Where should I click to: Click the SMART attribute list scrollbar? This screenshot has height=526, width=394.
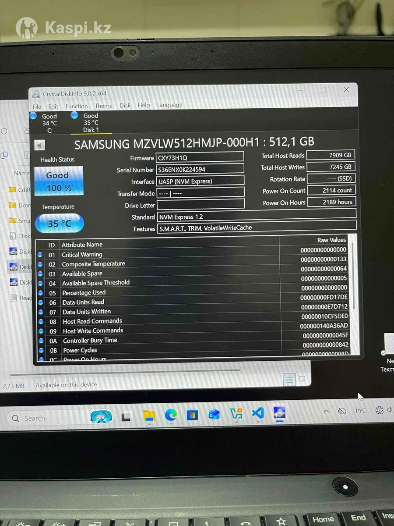click(352, 281)
